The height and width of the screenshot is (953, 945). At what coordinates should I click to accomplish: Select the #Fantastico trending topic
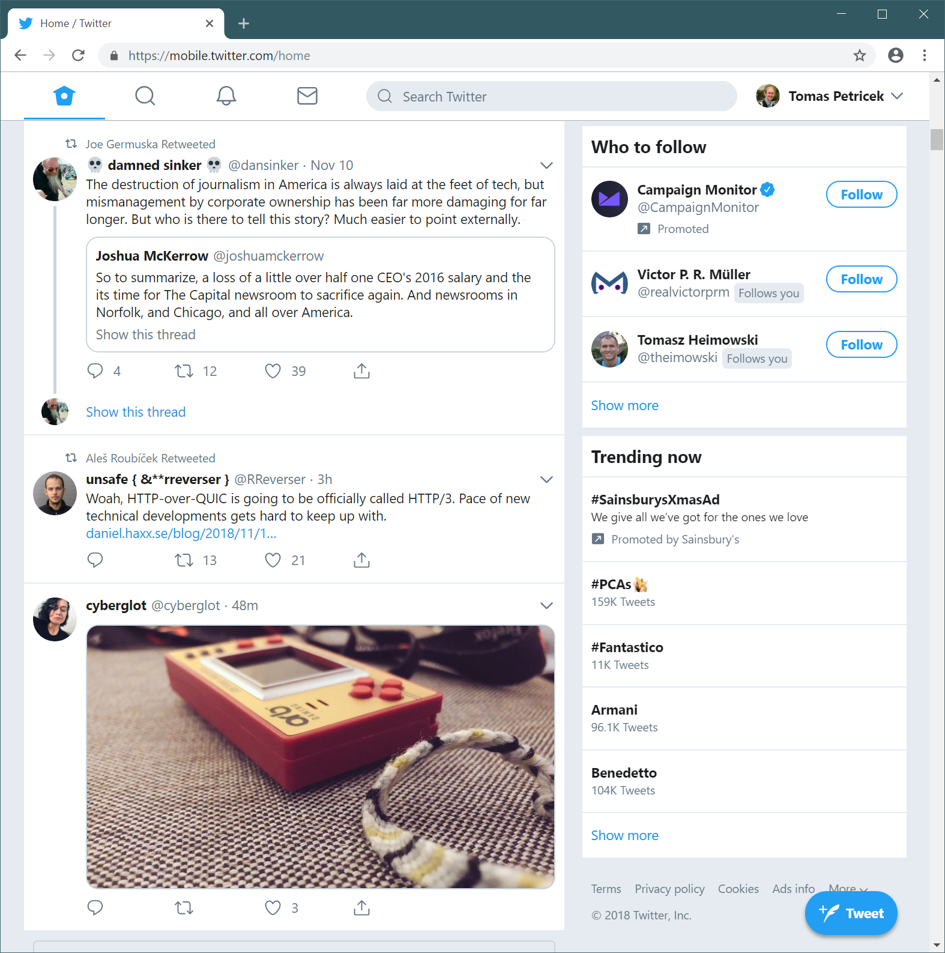pyautogui.click(x=744, y=656)
